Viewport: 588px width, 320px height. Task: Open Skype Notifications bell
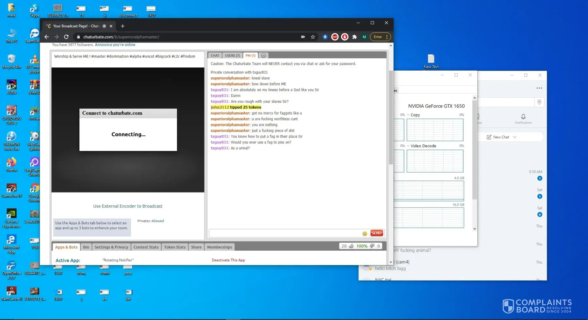(523, 117)
